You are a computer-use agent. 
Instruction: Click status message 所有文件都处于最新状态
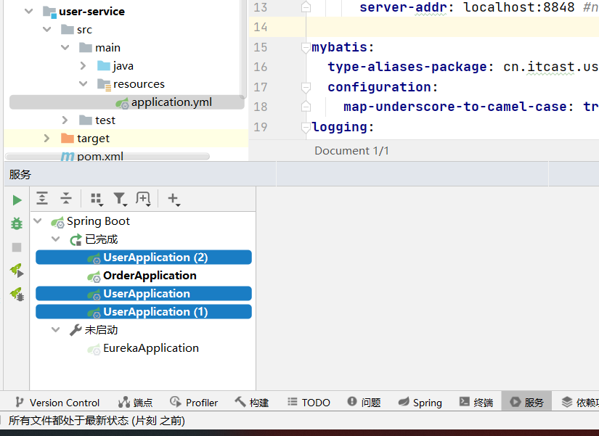coord(97,421)
